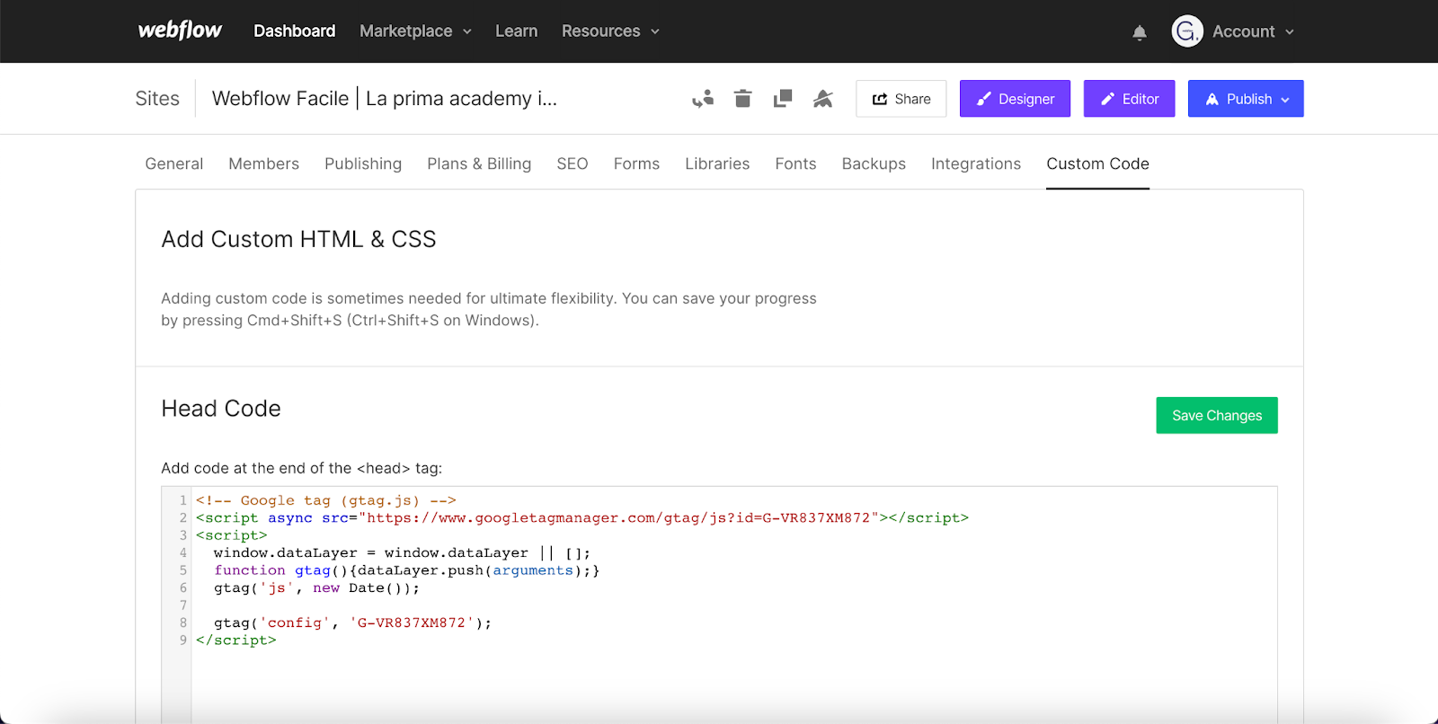Go to Dashboard in top navigation
Screen dimensions: 1438x724
coord(295,31)
